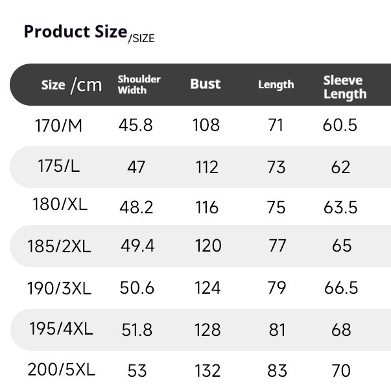Select the 81 length value for 195/4XL

tap(277, 329)
